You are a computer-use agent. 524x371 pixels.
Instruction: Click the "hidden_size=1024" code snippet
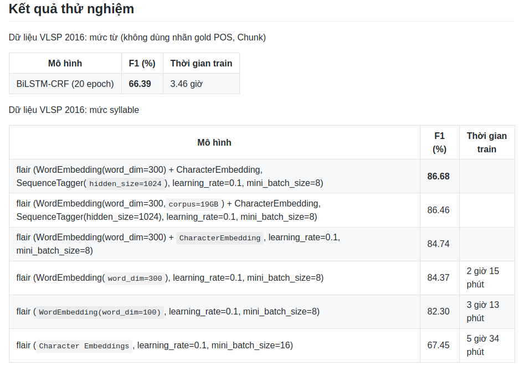[125, 184]
